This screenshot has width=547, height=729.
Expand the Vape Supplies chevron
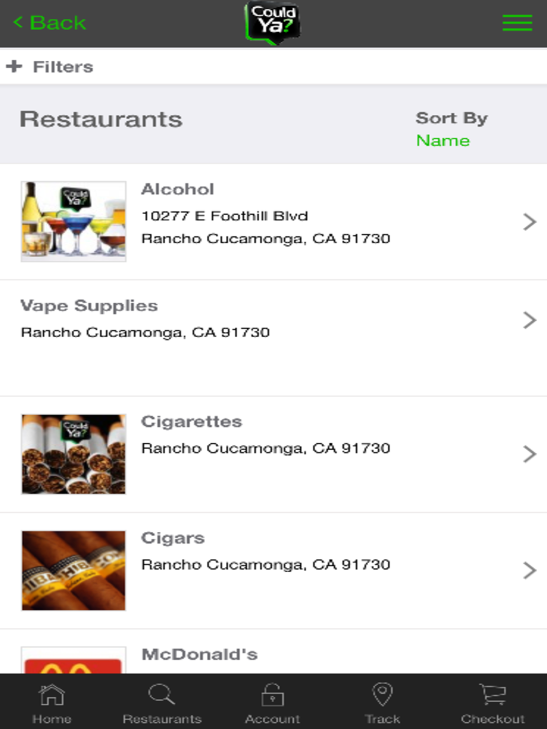(x=529, y=320)
